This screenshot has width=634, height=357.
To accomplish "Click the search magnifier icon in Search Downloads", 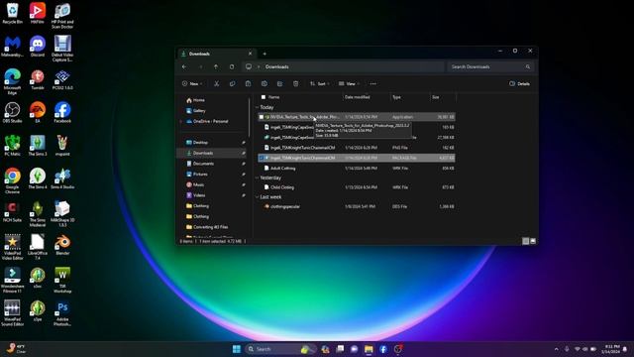I will tap(528, 66).
